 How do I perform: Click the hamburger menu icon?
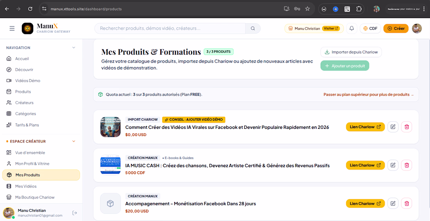pos(12,29)
